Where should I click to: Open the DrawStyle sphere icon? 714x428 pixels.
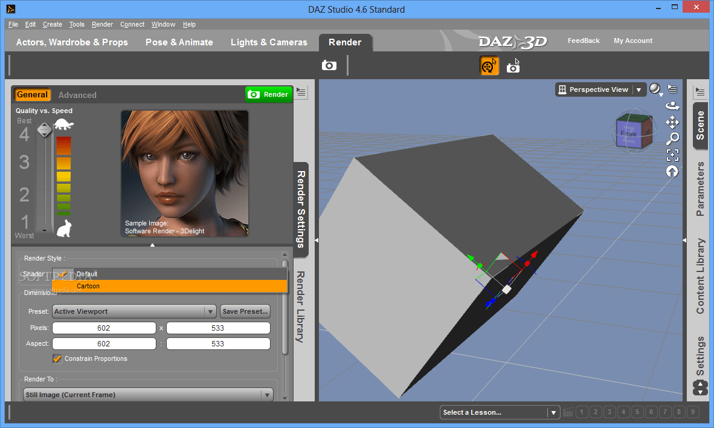(655, 89)
